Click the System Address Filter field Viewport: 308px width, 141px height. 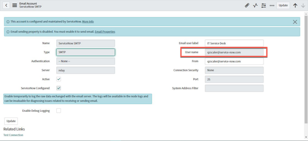click(x=234, y=88)
